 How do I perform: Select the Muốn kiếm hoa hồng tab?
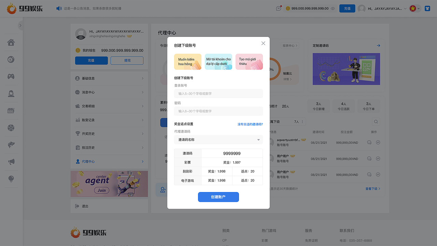pos(187,62)
